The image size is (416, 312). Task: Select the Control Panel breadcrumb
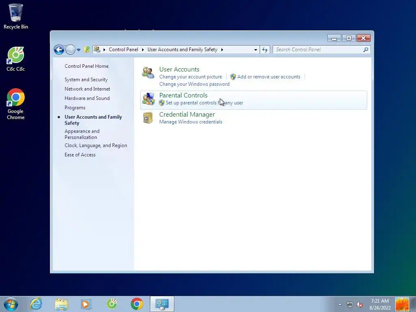(123, 50)
